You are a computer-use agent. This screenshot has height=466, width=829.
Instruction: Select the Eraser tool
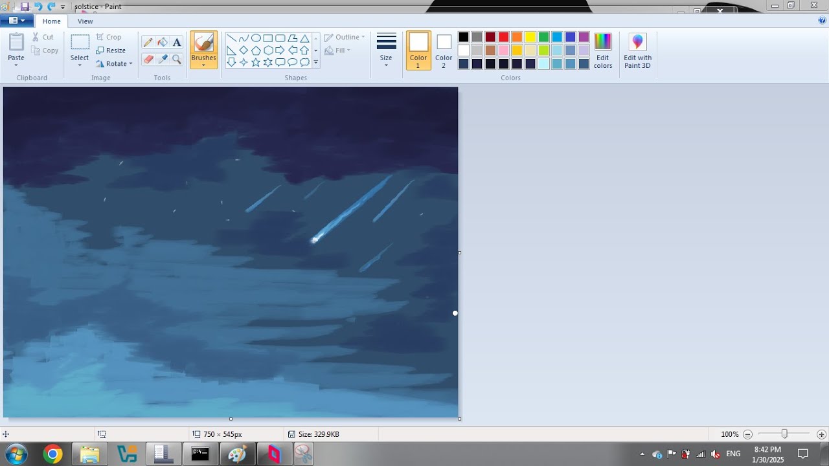click(x=148, y=59)
